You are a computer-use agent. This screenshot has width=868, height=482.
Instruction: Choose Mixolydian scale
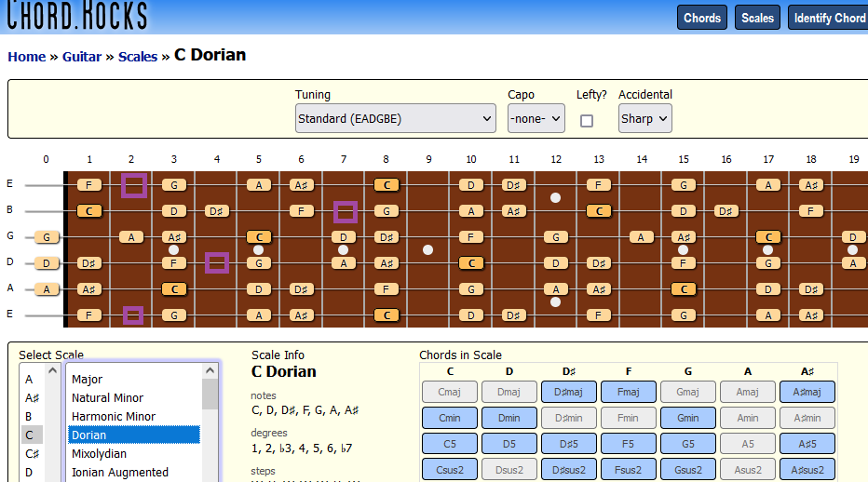coord(134,454)
